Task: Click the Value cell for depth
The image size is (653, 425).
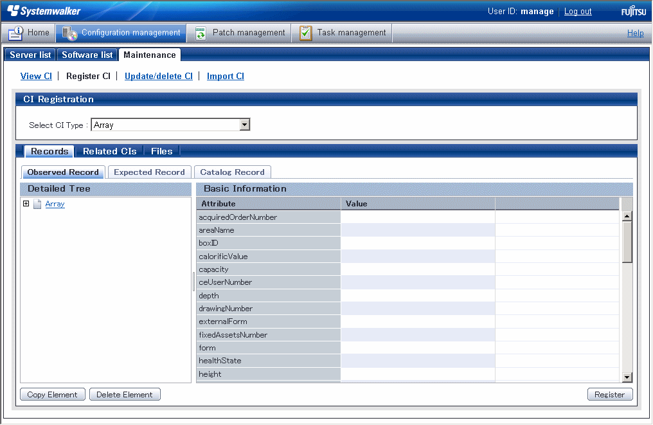Action: (418, 295)
